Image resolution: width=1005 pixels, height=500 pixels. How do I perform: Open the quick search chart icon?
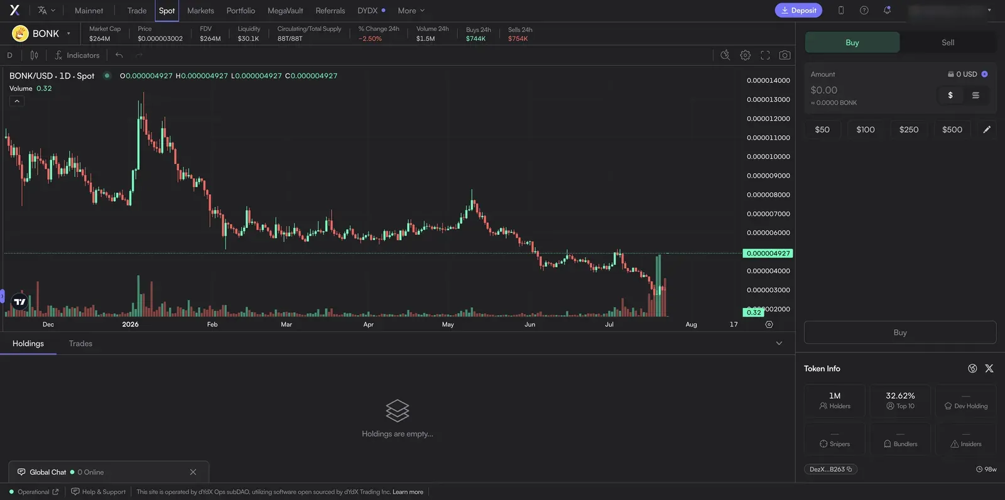point(725,55)
